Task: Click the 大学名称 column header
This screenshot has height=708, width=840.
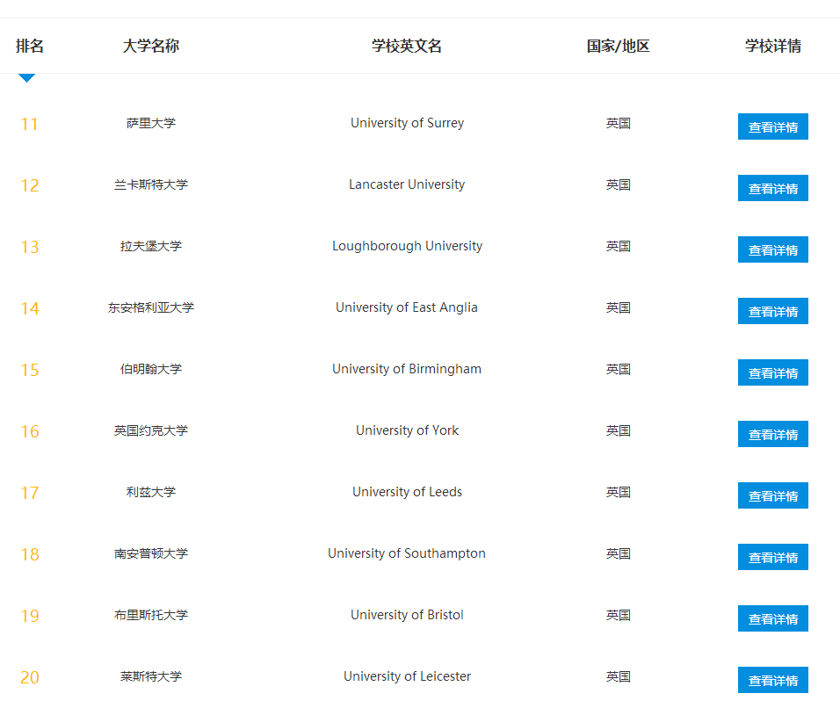Action: 151,46
